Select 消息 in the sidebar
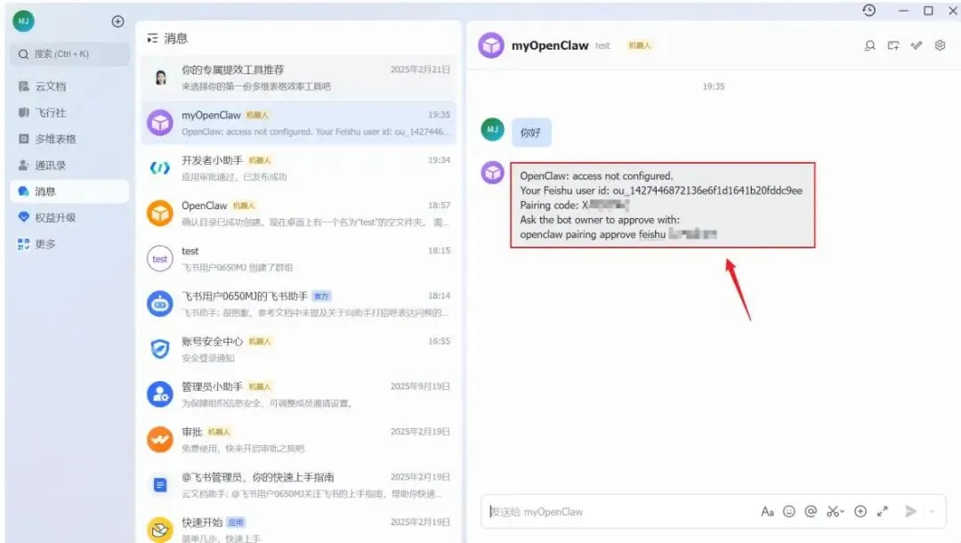 tap(70, 191)
